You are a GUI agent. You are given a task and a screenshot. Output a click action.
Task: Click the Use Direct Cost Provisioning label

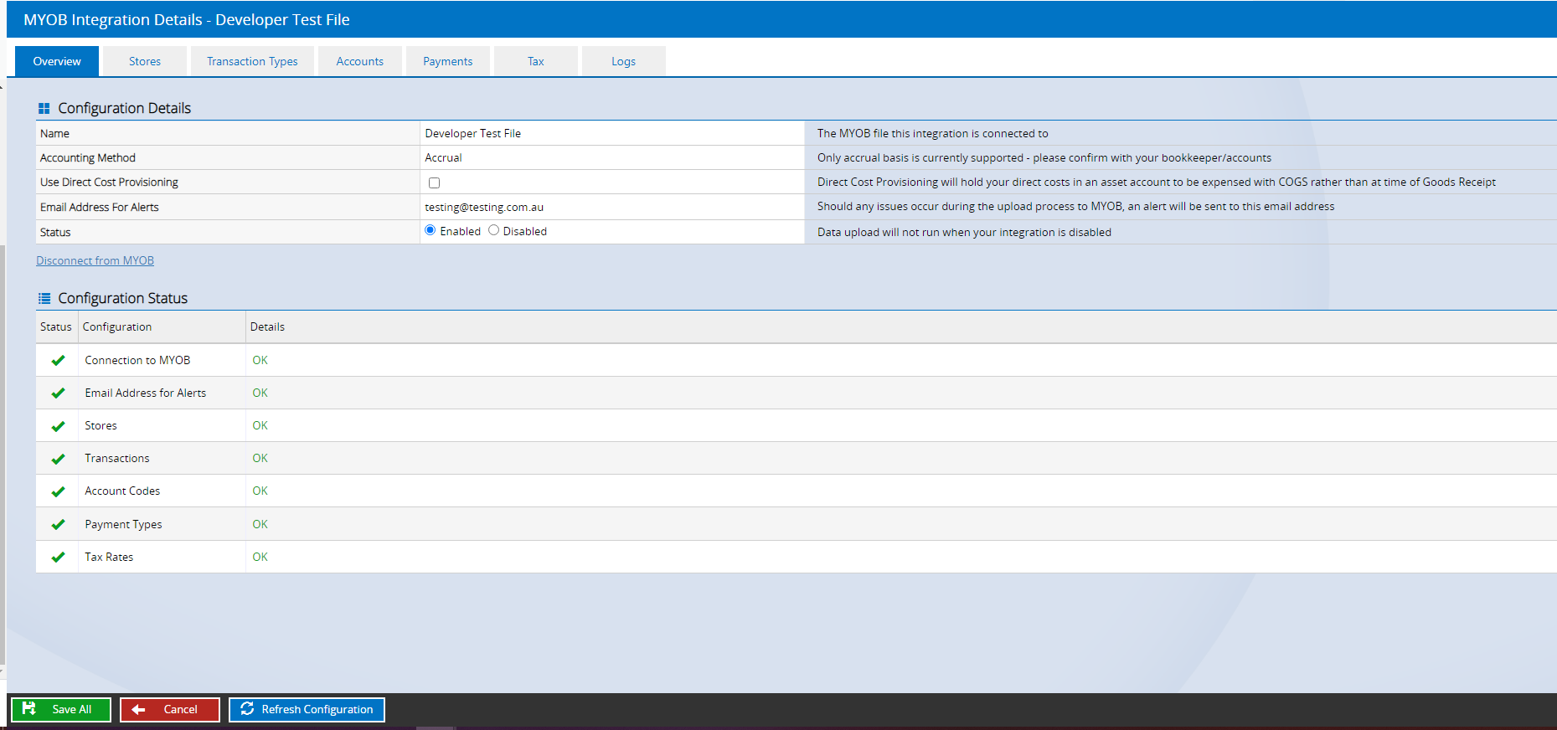pyautogui.click(x=109, y=182)
